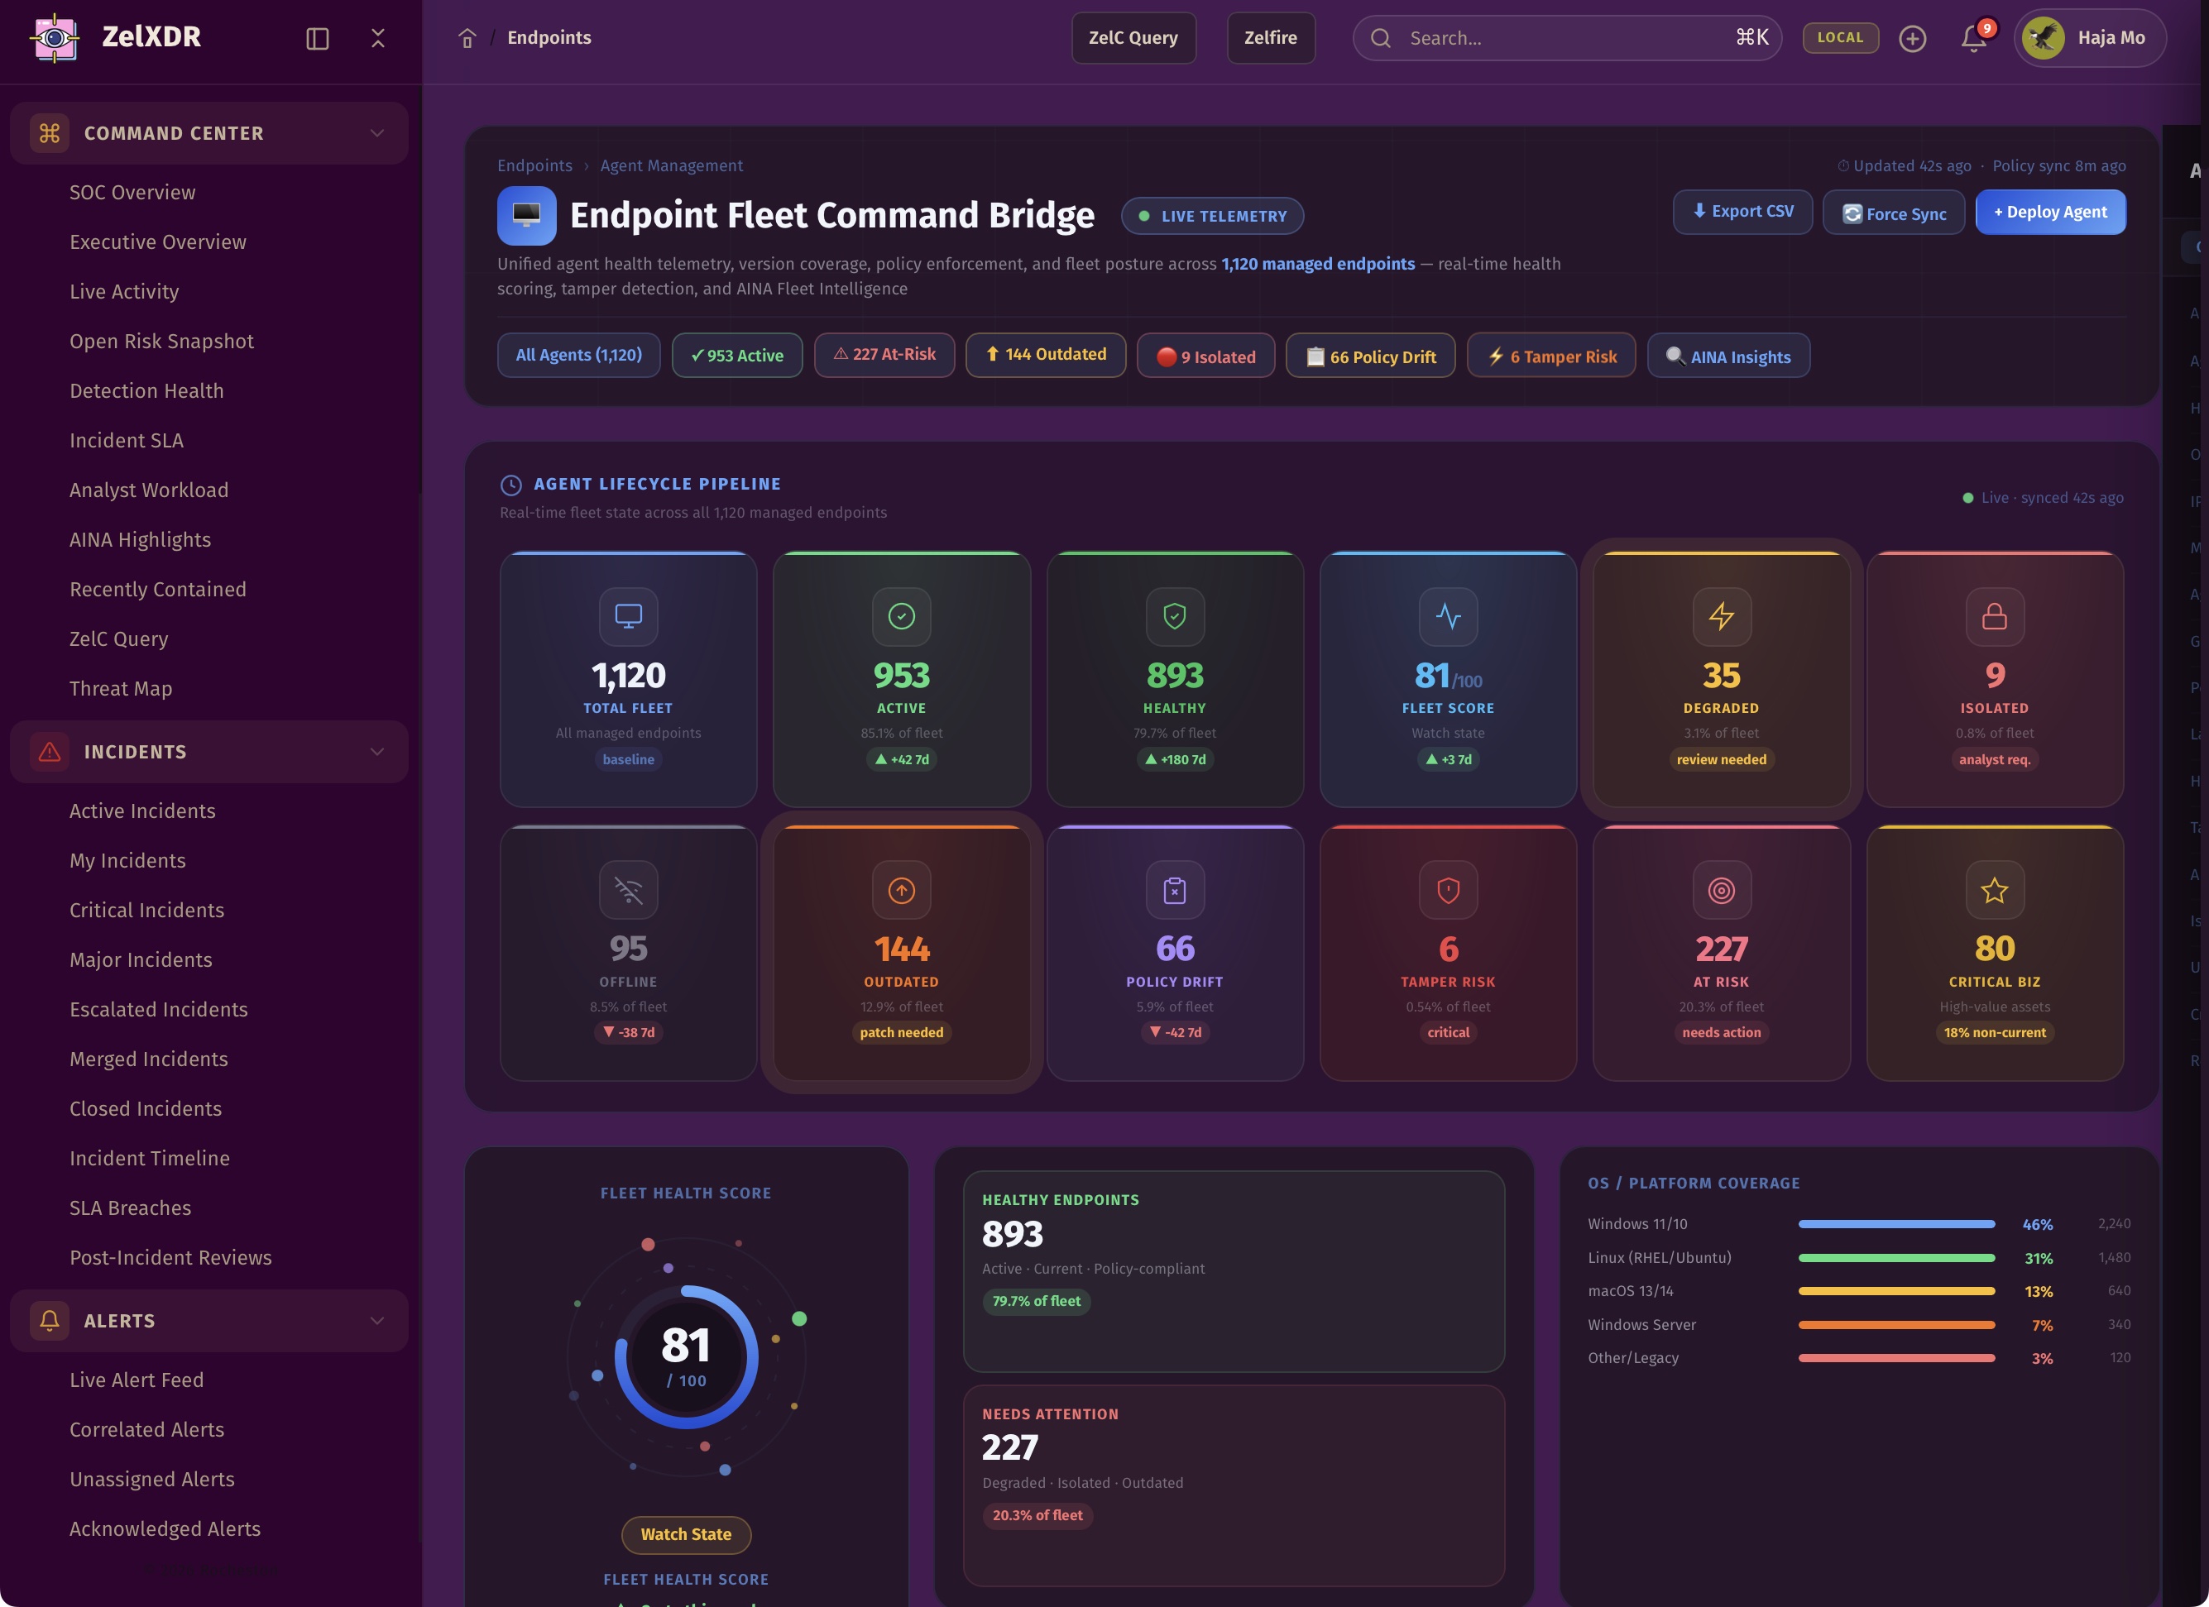
Task: Filter by 953 Active agents chip
Action: 736,356
